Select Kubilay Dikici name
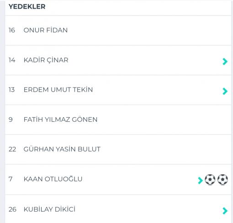The height and width of the screenshot is (223, 233). (49, 209)
